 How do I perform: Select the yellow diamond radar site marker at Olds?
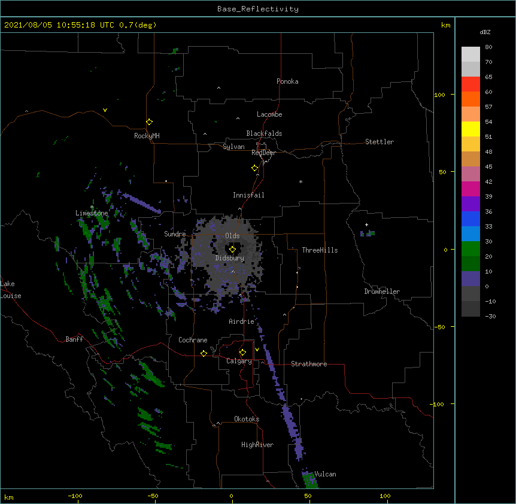pyautogui.click(x=232, y=249)
